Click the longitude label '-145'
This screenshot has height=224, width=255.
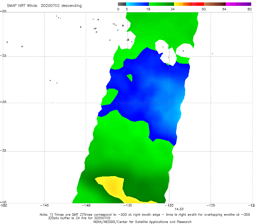click(44, 205)
